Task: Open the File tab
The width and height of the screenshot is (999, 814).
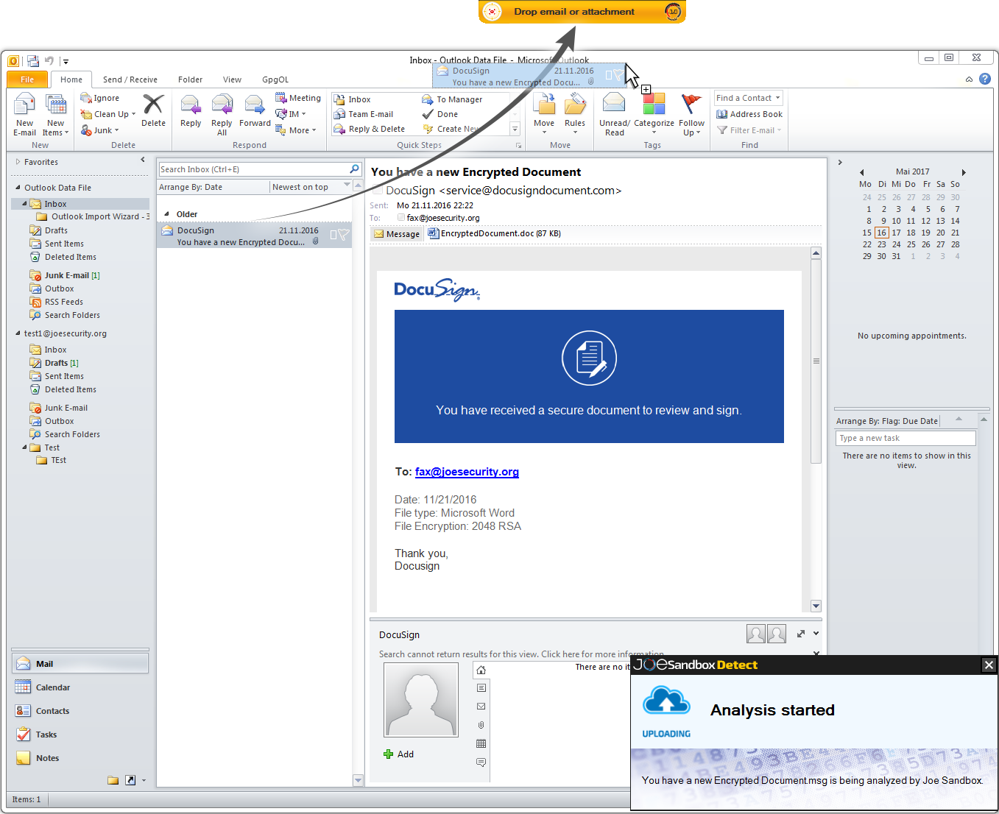Action: pos(27,79)
